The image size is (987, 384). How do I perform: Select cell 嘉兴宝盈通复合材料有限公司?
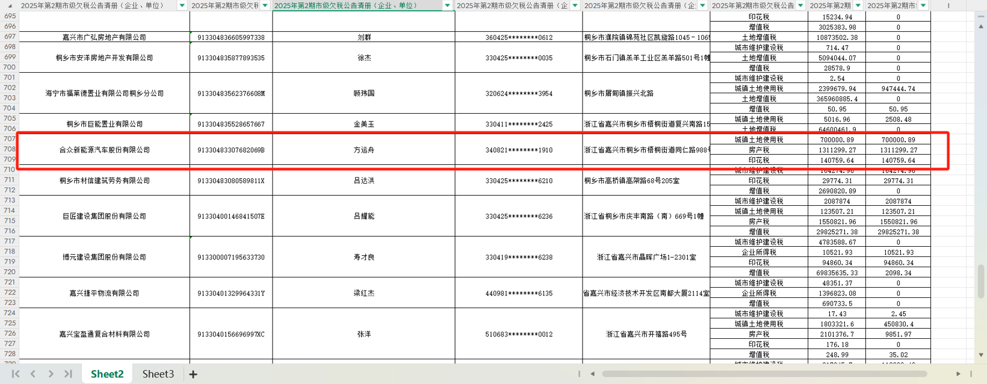pos(105,334)
